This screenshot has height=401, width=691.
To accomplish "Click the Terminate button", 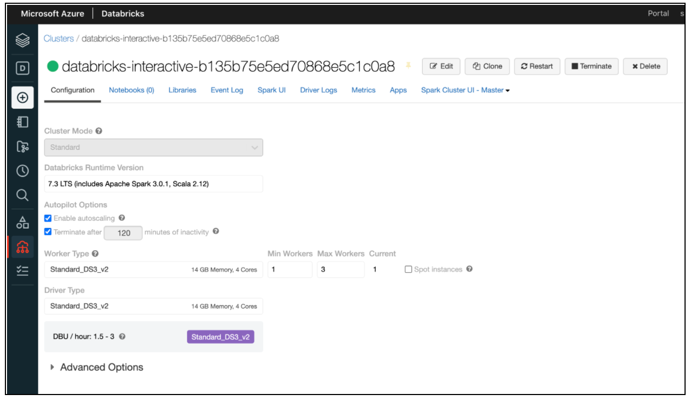I will tap(591, 66).
